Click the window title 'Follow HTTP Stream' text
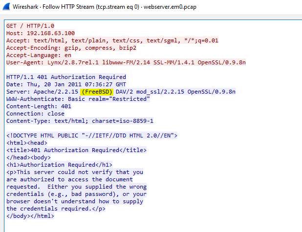302x232 pixels. pyautogui.click(x=68, y=7)
